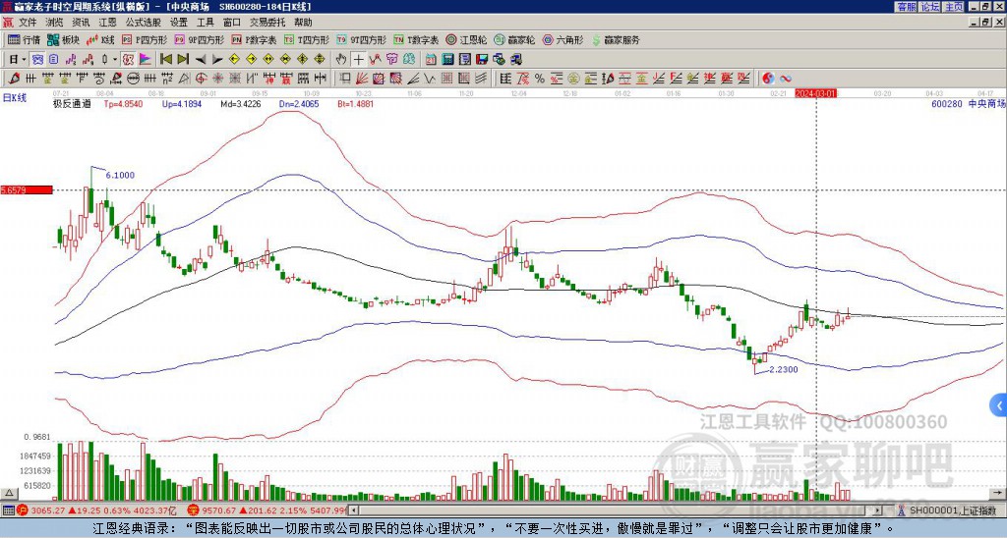The image size is (1007, 538).
Task: Click the black right arrow icon
Action: point(217,60)
